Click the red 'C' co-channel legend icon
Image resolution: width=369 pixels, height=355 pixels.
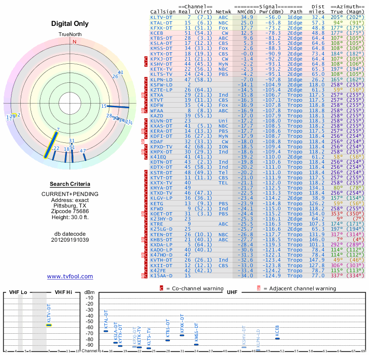pyautogui.click(x=161, y=288)
